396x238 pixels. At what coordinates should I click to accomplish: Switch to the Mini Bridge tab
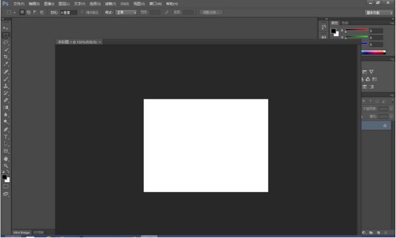(22, 233)
